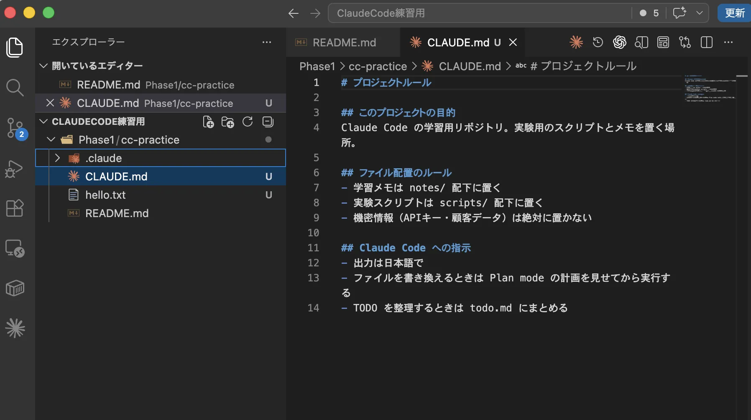Close the CLAUDE.md tab

513,42
